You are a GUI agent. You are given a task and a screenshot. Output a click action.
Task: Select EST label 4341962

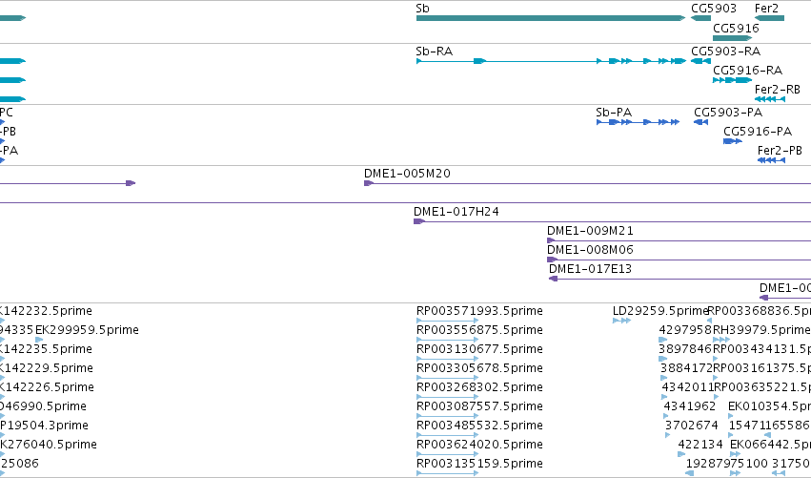[x=689, y=406]
